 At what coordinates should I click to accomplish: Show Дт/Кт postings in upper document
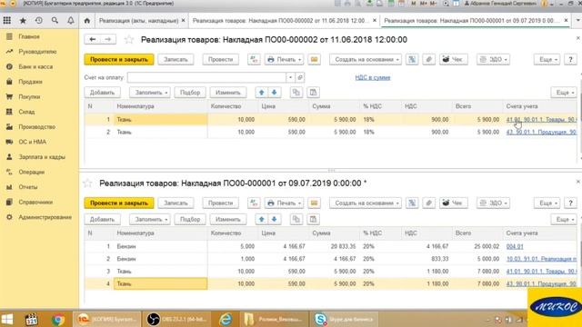click(x=255, y=59)
